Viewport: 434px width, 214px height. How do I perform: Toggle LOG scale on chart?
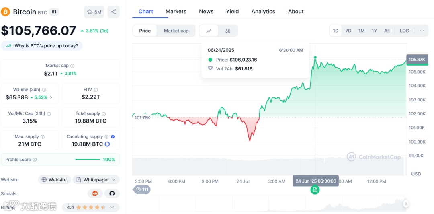(404, 31)
